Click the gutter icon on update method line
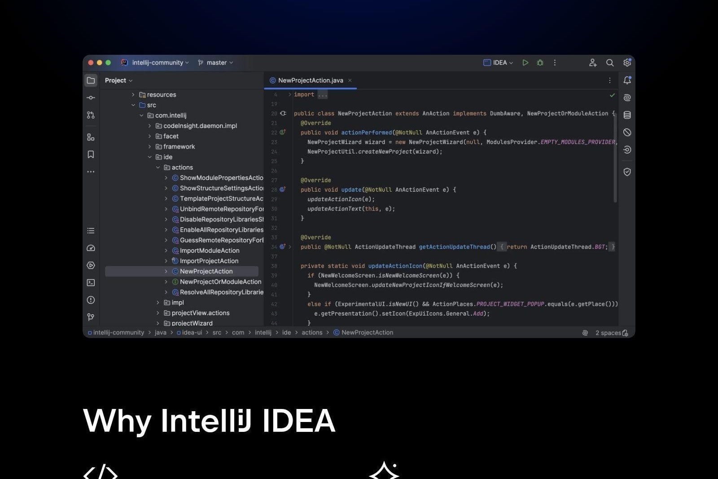The width and height of the screenshot is (718, 479). point(283,189)
